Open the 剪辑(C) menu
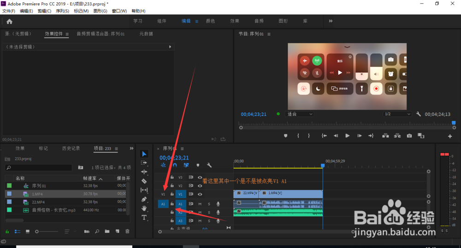The image size is (461, 248). click(44, 11)
